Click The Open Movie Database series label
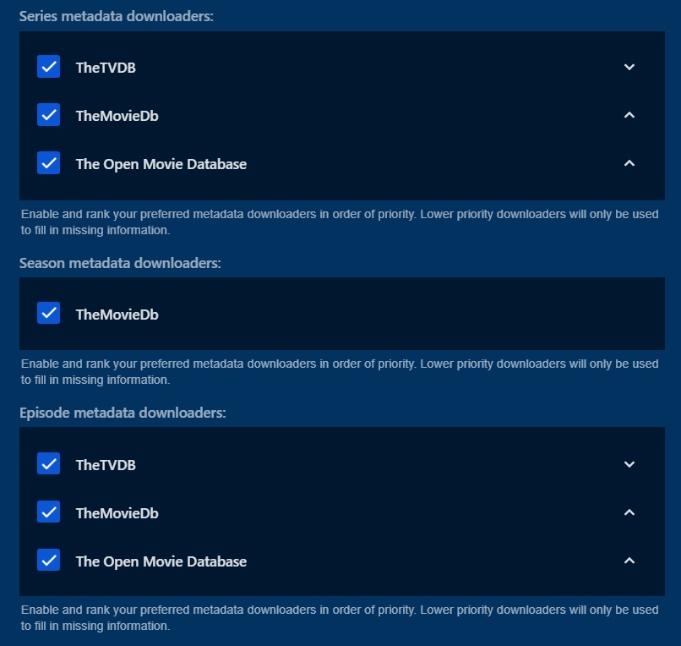Image resolution: width=681 pixels, height=646 pixels. [x=161, y=164]
